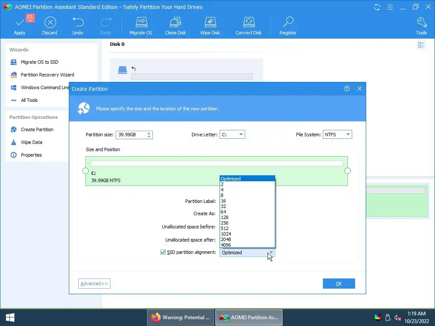Select 8 in alignment list
This screenshot has height=326, width=435.
click(x=248, y=195)
